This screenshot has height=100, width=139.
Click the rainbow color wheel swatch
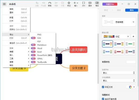[x=130, y=87]
